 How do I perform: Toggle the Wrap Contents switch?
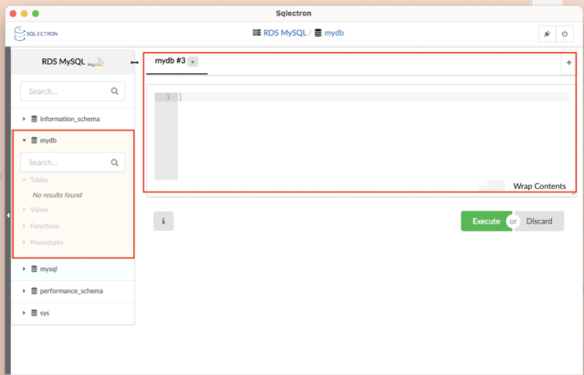click(492, 185)
